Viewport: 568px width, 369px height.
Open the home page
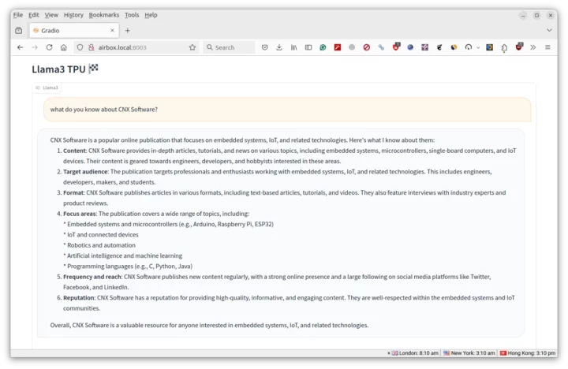coord(64,47)
